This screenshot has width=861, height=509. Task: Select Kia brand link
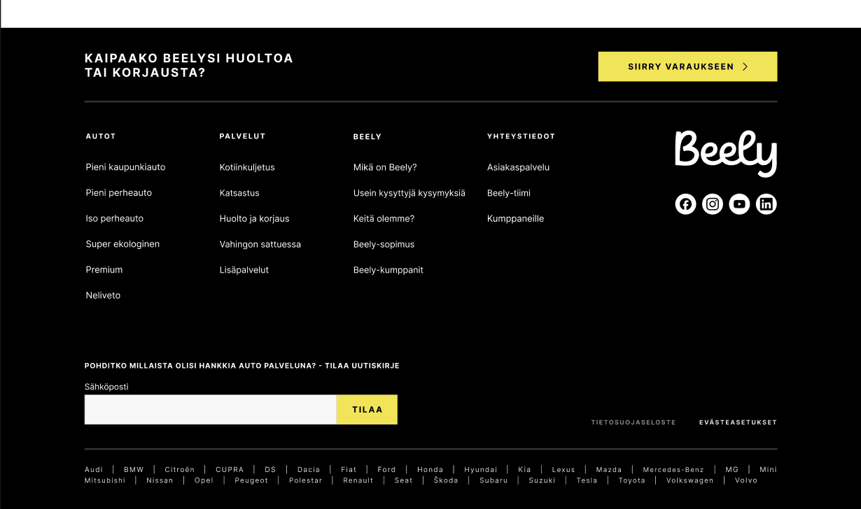click(x=524, y=470)
